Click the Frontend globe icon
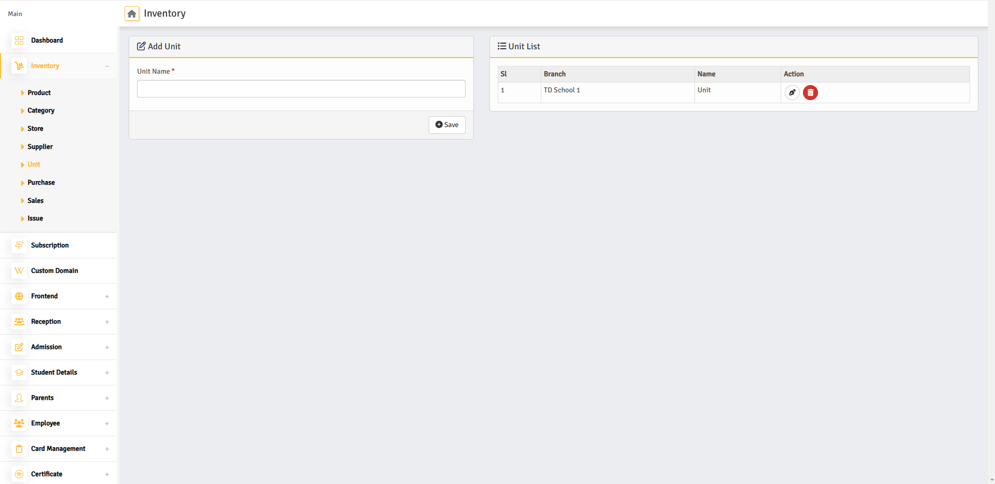 (19, 296)
